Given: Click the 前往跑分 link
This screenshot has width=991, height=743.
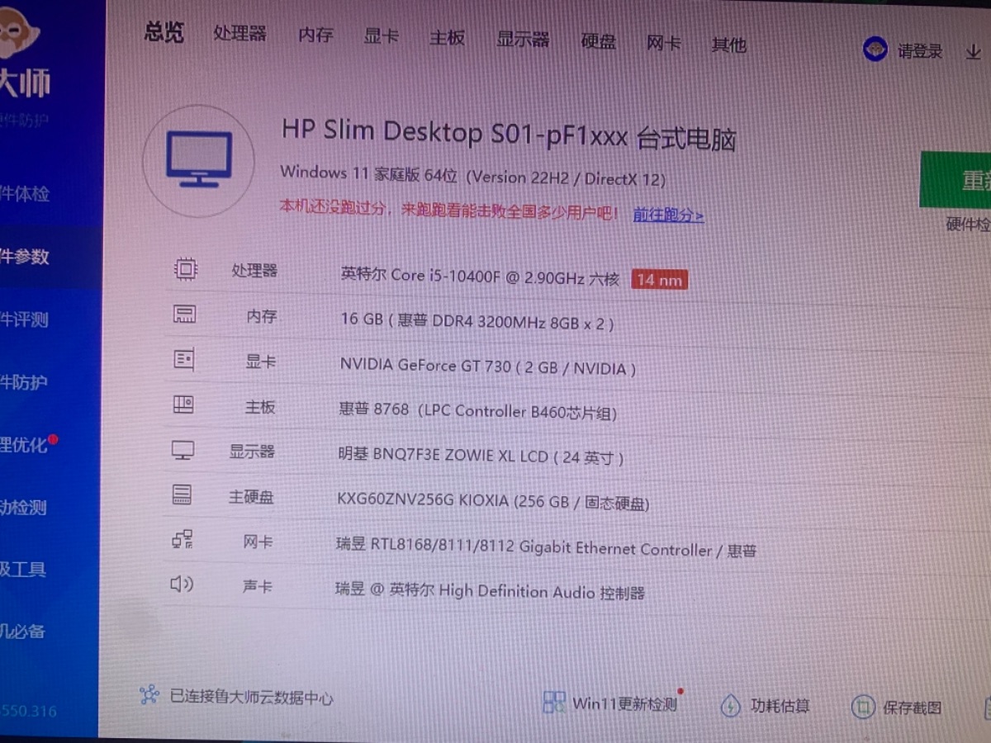Looking at the screenshot, I should click(x=668, y=215).
